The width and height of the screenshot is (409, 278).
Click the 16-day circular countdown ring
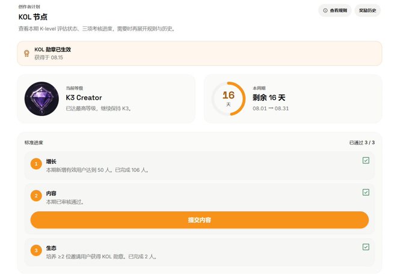229,98
